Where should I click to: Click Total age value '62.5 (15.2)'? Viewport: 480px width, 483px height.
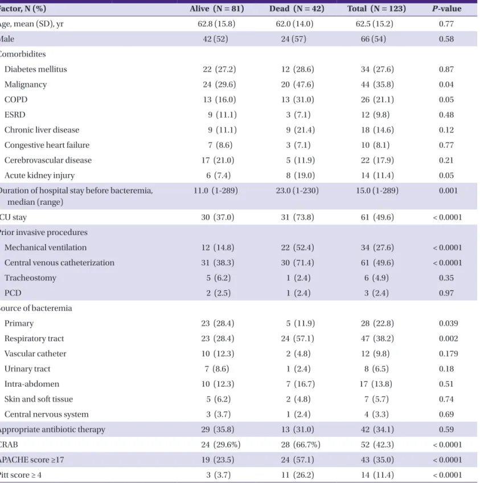pos(374,24)
